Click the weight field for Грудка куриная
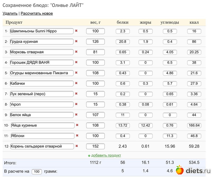 point(95,42)
